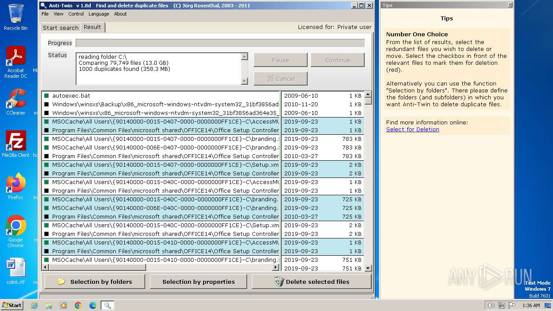Toggle the checkbox for the 0015-040C AccessMU row
The height and width of the screenshot is (311, 553).
tap(46, 182)
